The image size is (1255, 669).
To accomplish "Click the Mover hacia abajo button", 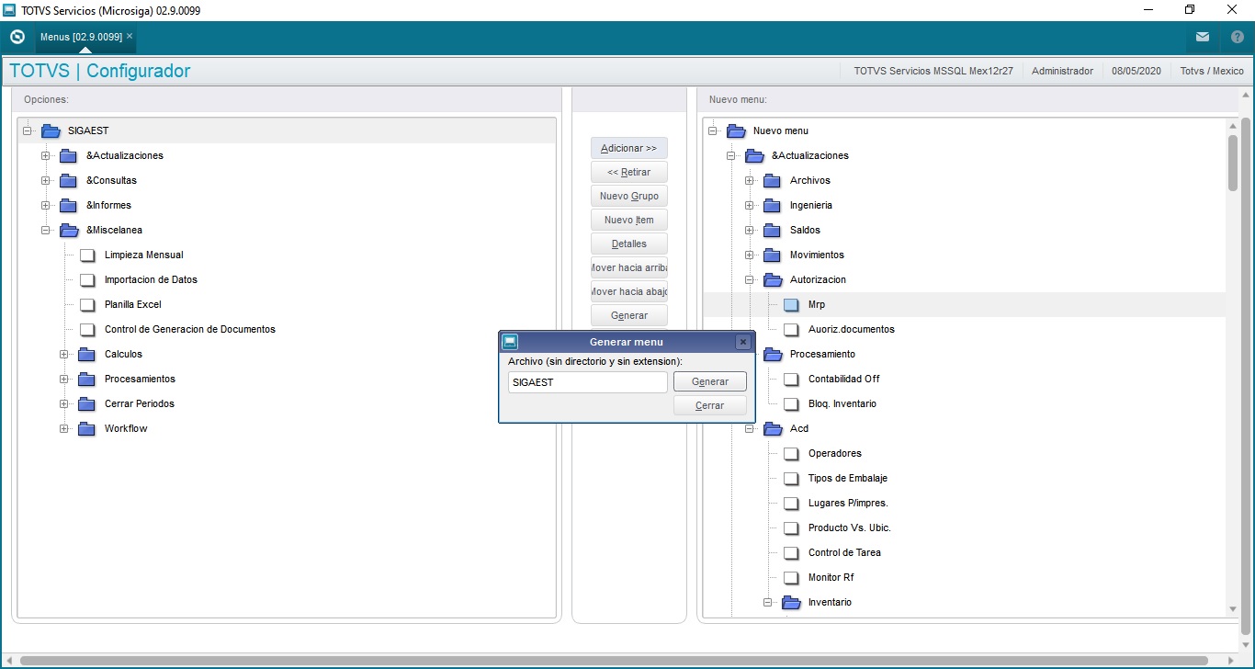I will (x=629, y=291).
